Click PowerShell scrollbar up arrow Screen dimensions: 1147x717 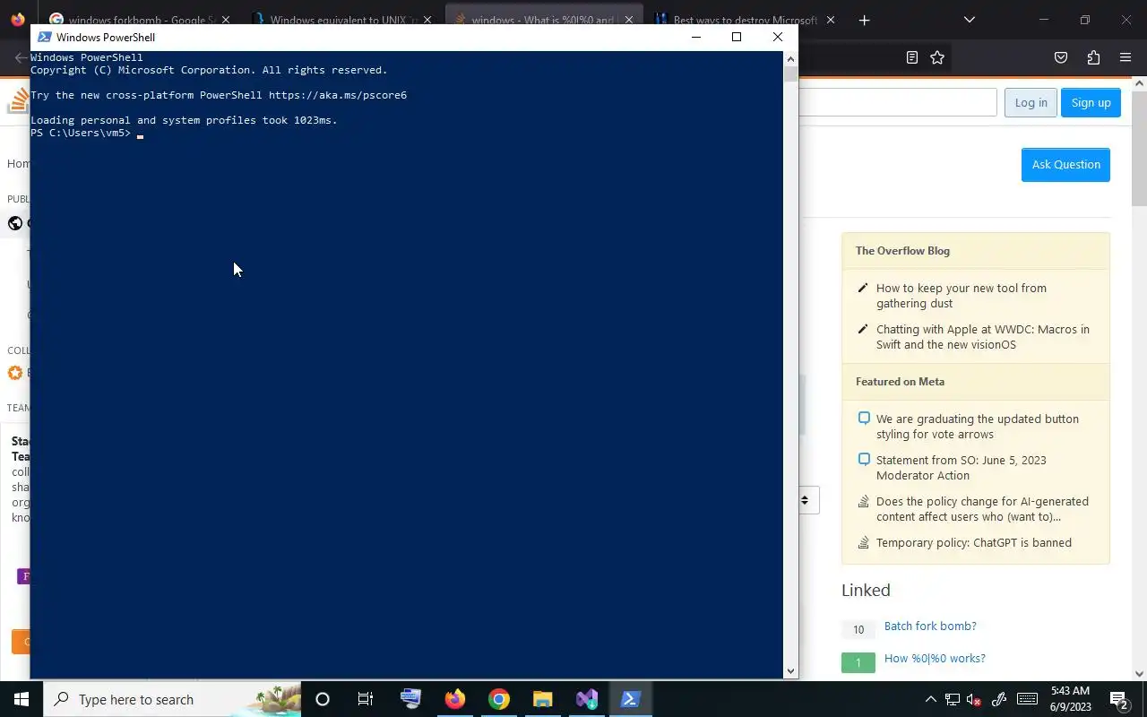790,58
